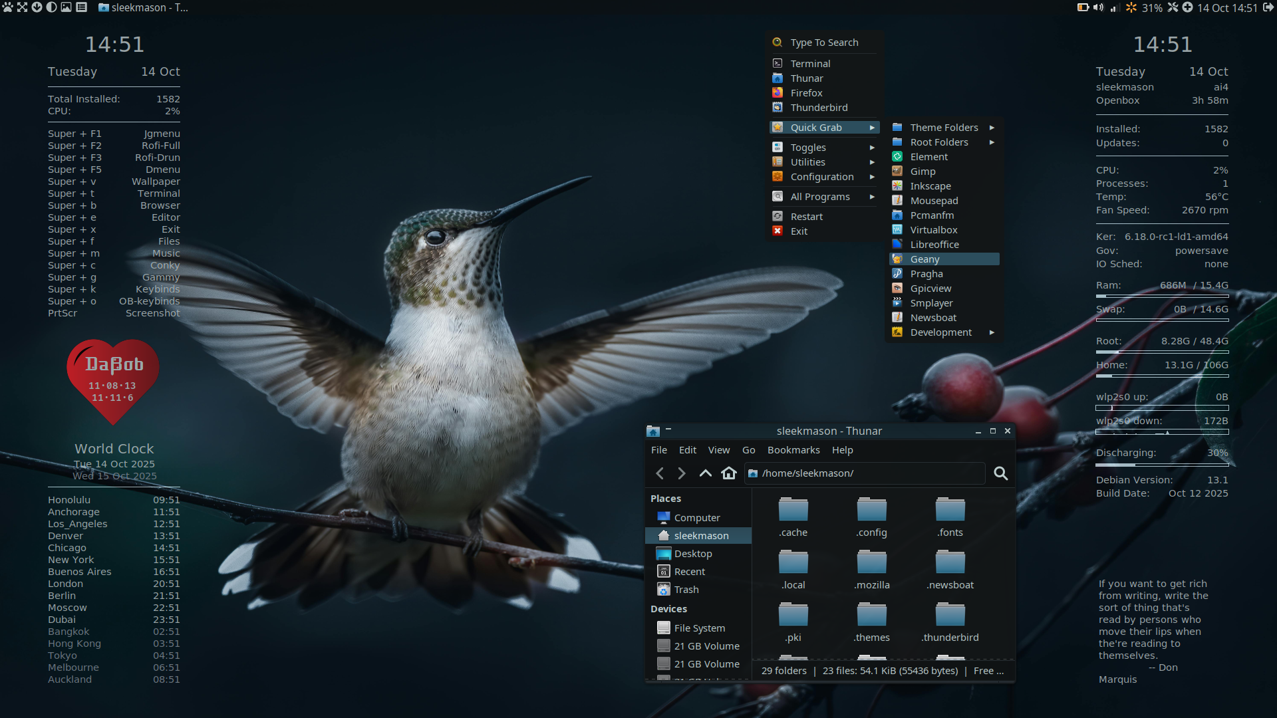This screenshot has width=1277, height=718.
Task: Open the .themes folder
Action: tap(871, 616)
